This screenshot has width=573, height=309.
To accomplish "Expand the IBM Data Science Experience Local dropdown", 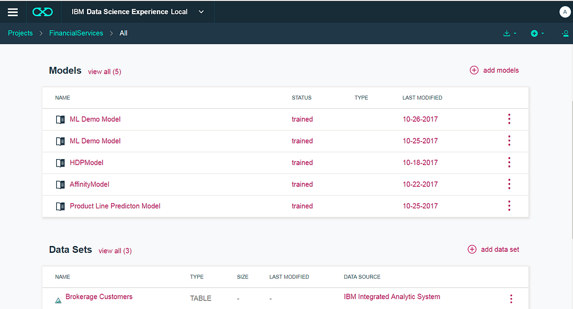I will pyautogui.click(x=201, y=11).
